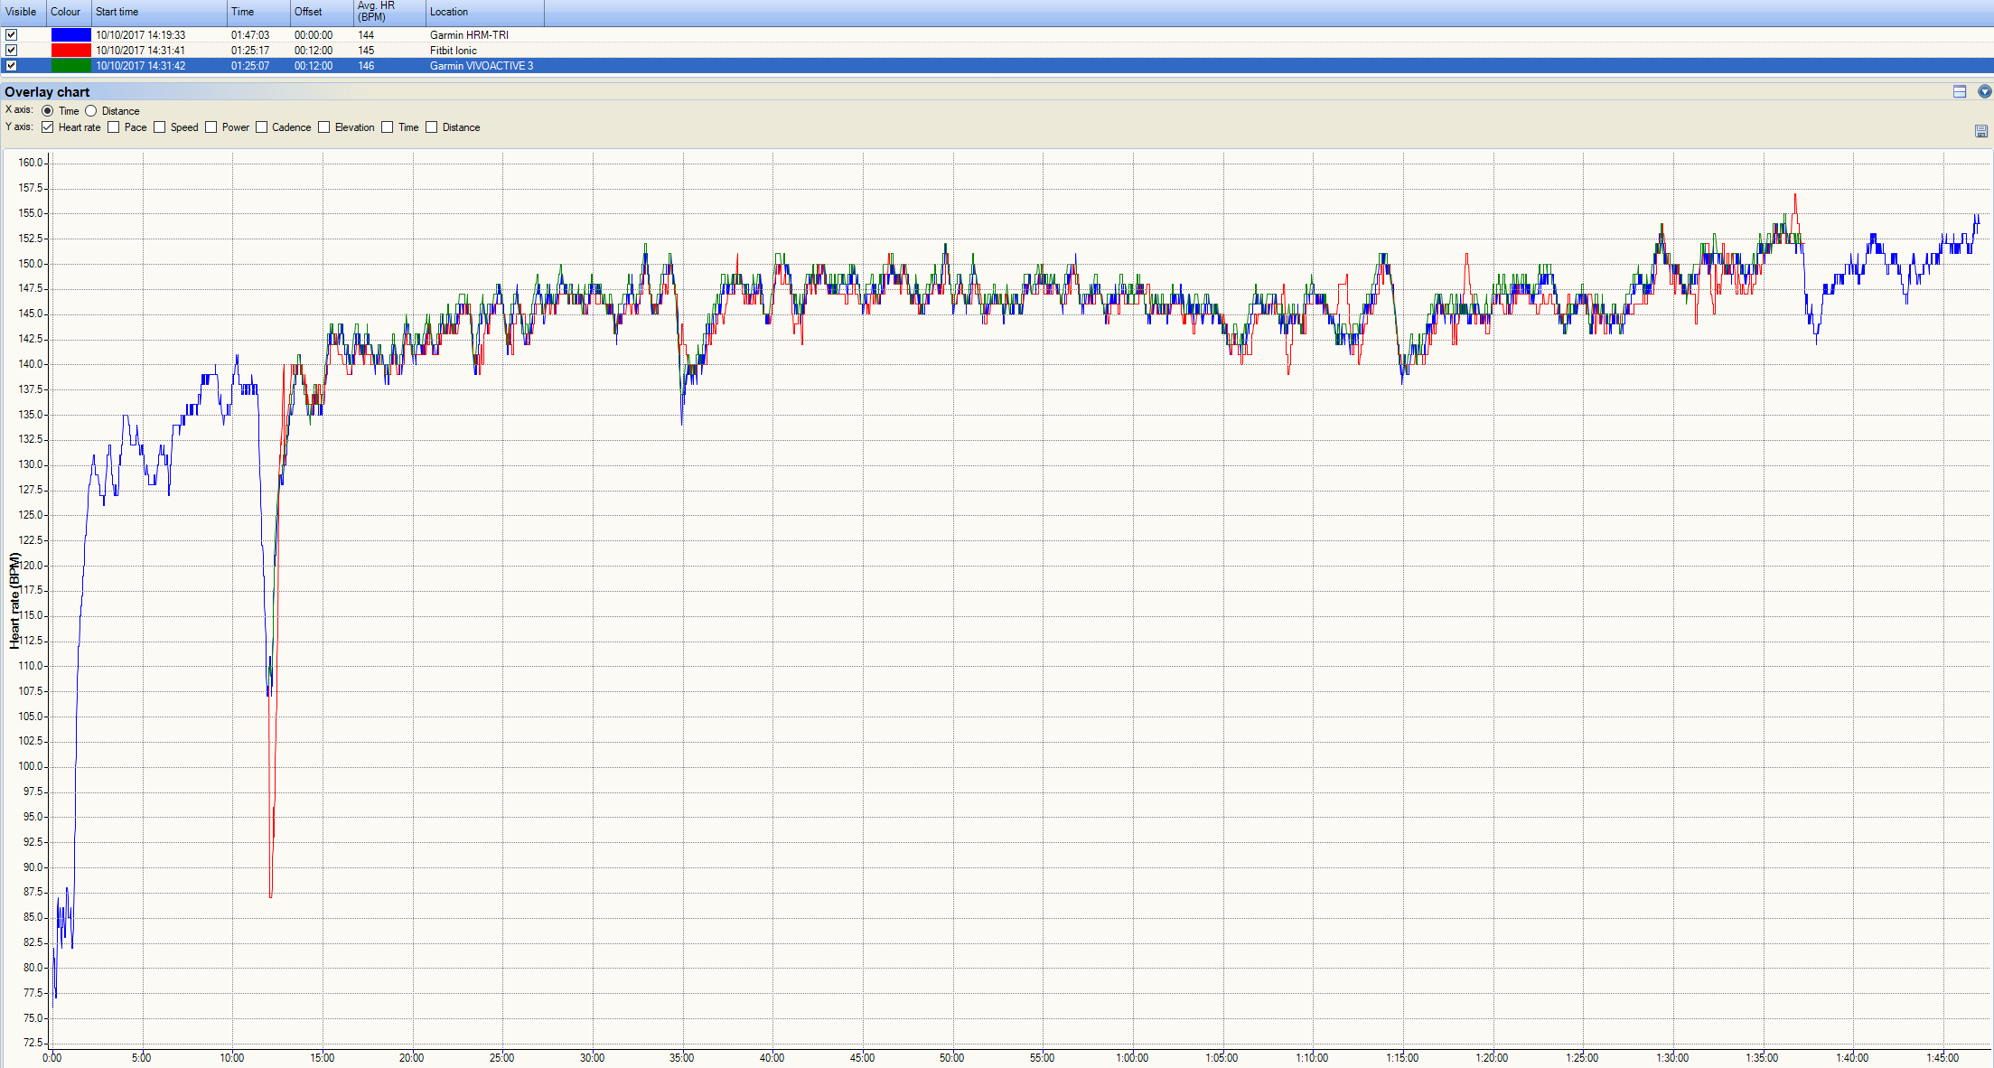
Task: Enable the Power Y axis checkbox
Action: click(211, 127)
